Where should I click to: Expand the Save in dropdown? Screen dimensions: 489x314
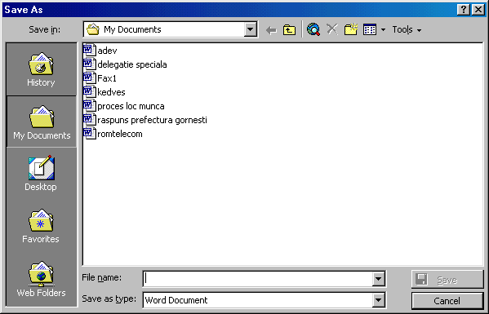(250, 29)
